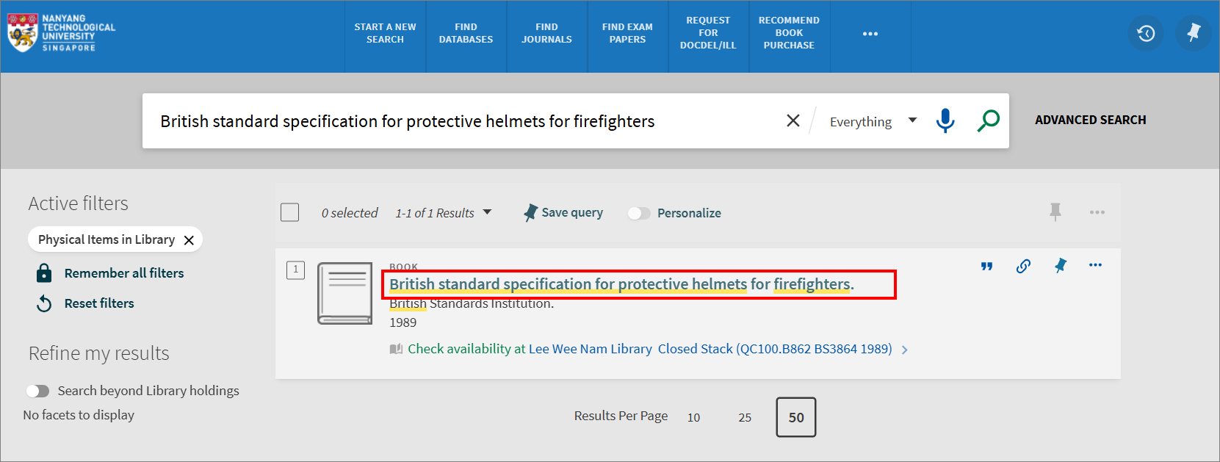The image size is (1220, 462).
Task: Clear the search box text
Action: coord(793,120)
